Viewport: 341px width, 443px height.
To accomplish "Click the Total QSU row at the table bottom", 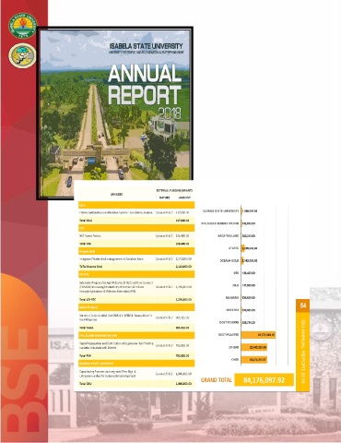I will click(x=136, y=384).
